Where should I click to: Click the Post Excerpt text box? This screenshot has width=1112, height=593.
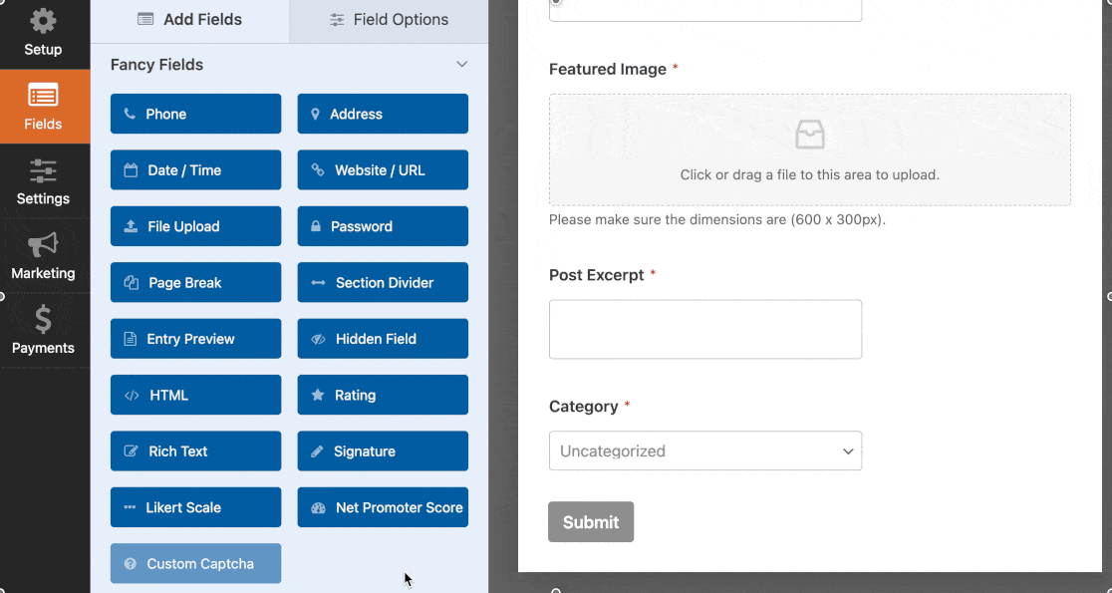click(705, 329)
